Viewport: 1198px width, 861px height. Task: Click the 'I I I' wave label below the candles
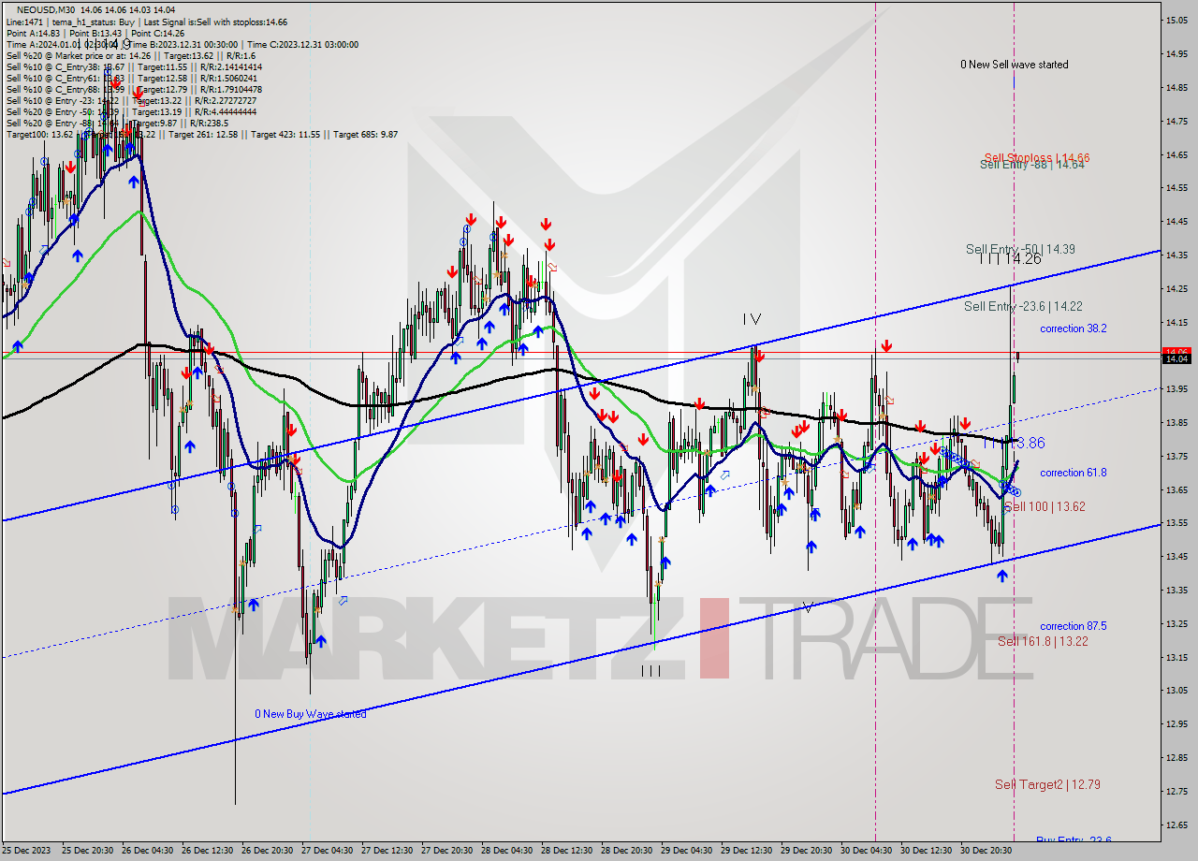(x=650, y=671)
